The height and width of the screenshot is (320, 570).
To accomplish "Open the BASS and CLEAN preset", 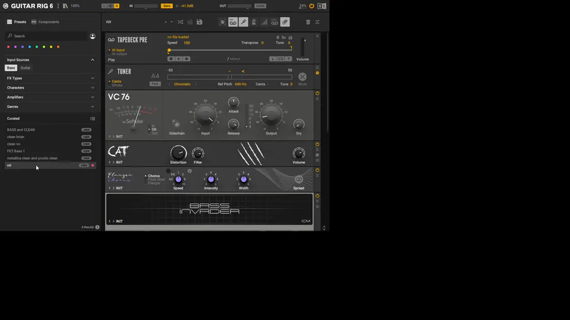I will (x=50, y=130).
